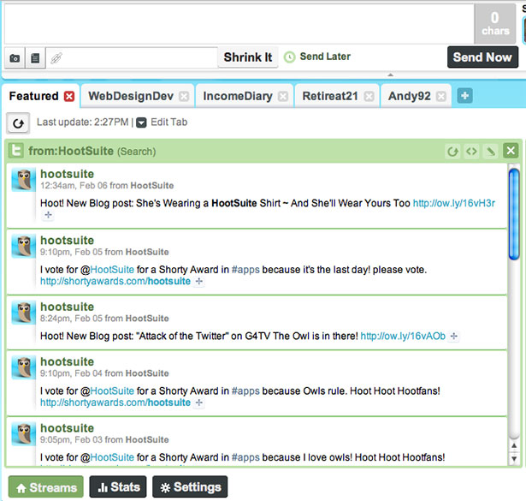Viewport: 526px width, 501px height.
Task: Click into the message compose text box
Action: pyautogui.click(x=239, y=23)
